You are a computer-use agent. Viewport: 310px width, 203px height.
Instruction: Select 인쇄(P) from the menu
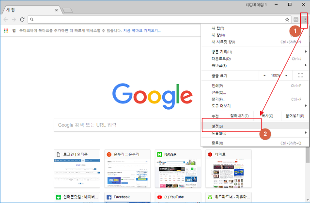point(255,86)
